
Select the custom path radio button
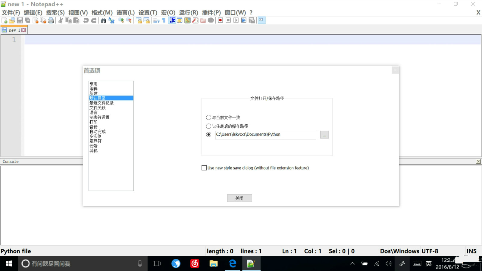208,135
